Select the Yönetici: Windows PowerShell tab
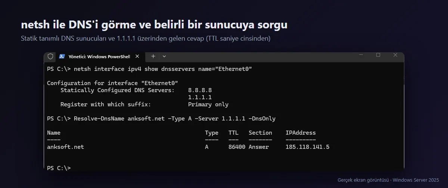The height and width of the screenshot is (188, 448). point(99,56)
